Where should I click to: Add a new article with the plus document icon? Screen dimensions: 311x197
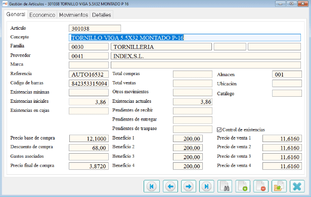243,186
